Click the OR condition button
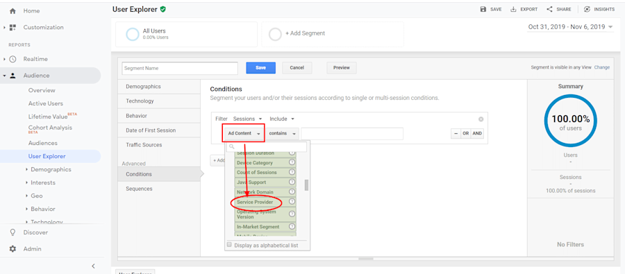Screen dimensions: 625x274 pos(465,133)
